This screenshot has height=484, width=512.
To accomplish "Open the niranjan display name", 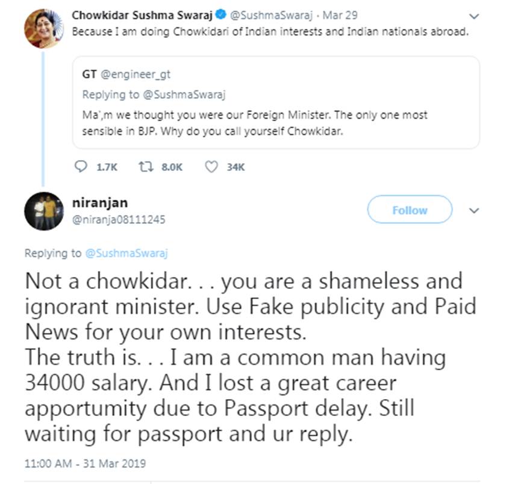I will [100, 203].
